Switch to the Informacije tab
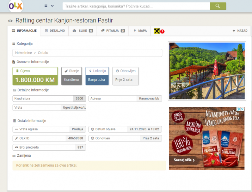Image resolution: width=252 pixels, height=192 pixels. point(24,31)
